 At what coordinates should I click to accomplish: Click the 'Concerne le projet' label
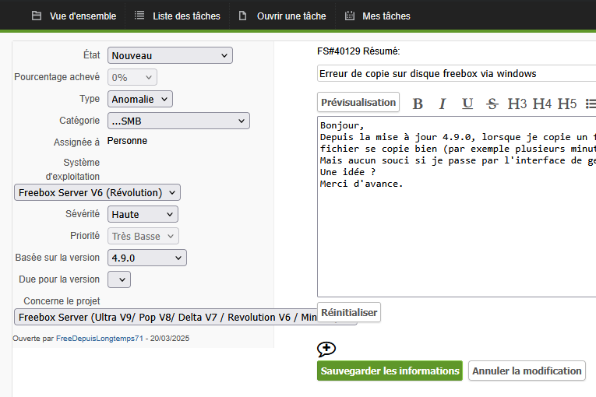pos(62,301)
